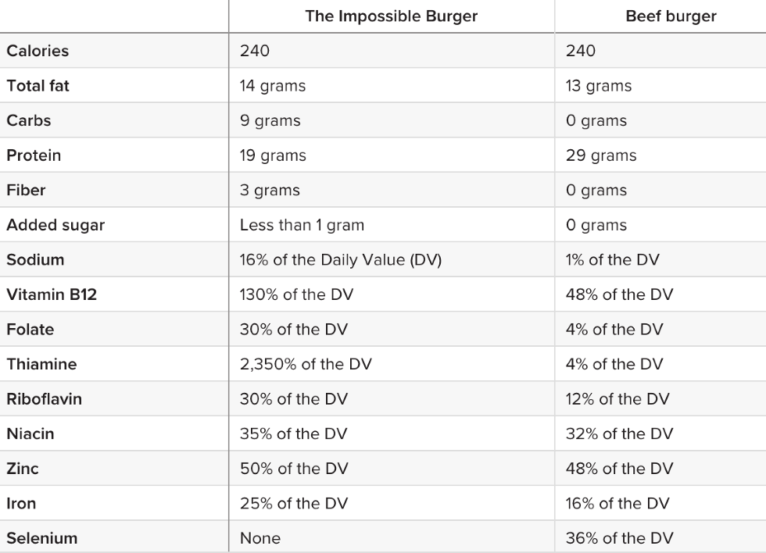This screenshot has width=766, height=553.
Task: Click the Carbs row label
Action: point(29,120)
